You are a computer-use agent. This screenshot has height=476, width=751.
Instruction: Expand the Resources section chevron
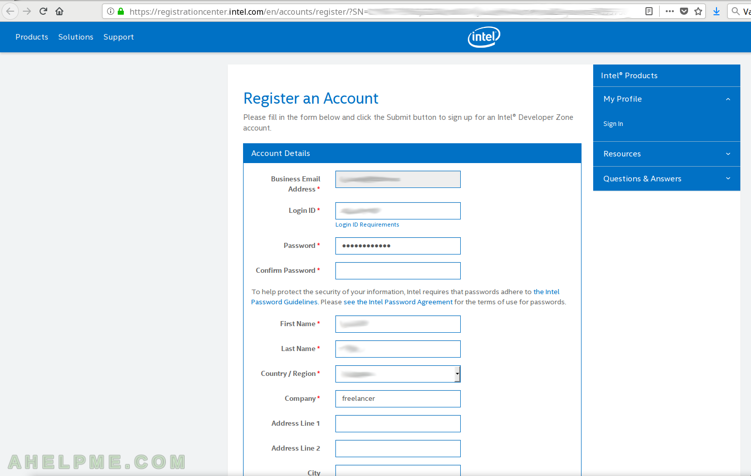point(728,154)
